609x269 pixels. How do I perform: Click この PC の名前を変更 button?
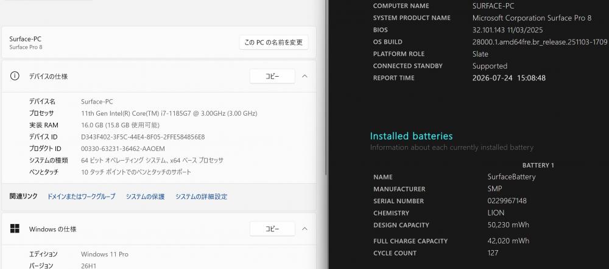273,43
